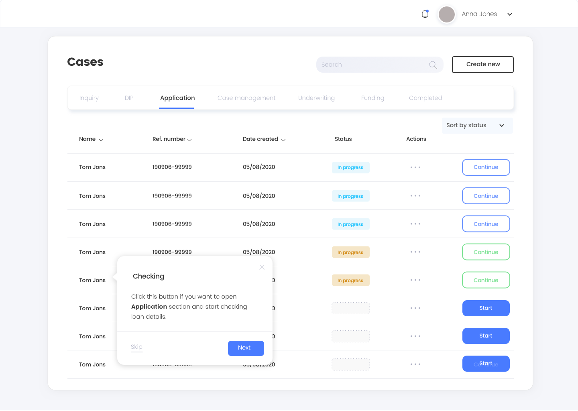
Task: Open the ellipsis actions for second case row
Action: pos(415,195)
